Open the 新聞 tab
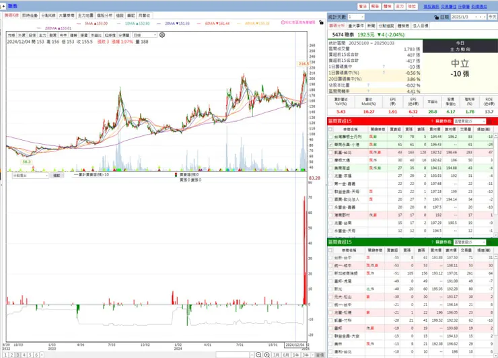 pyautogui.click(x=371, y=26)
